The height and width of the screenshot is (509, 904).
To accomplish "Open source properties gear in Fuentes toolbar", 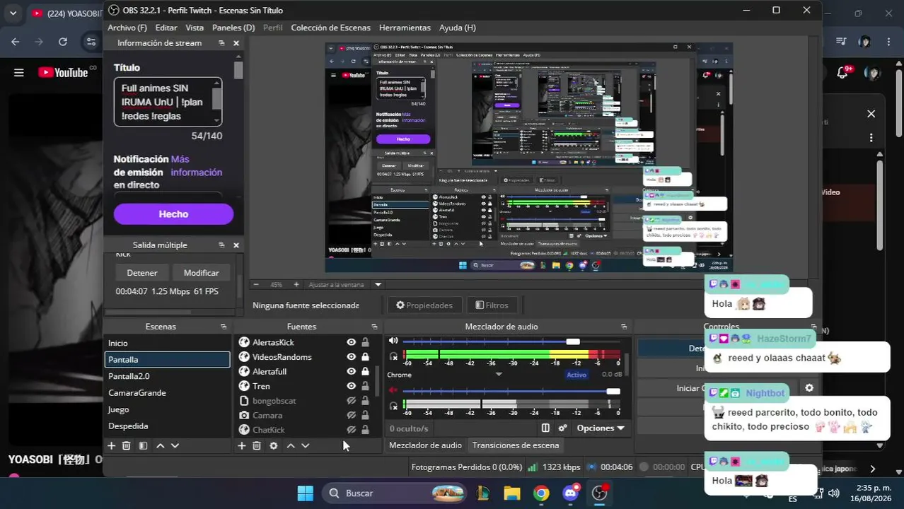I will (274, 445).
